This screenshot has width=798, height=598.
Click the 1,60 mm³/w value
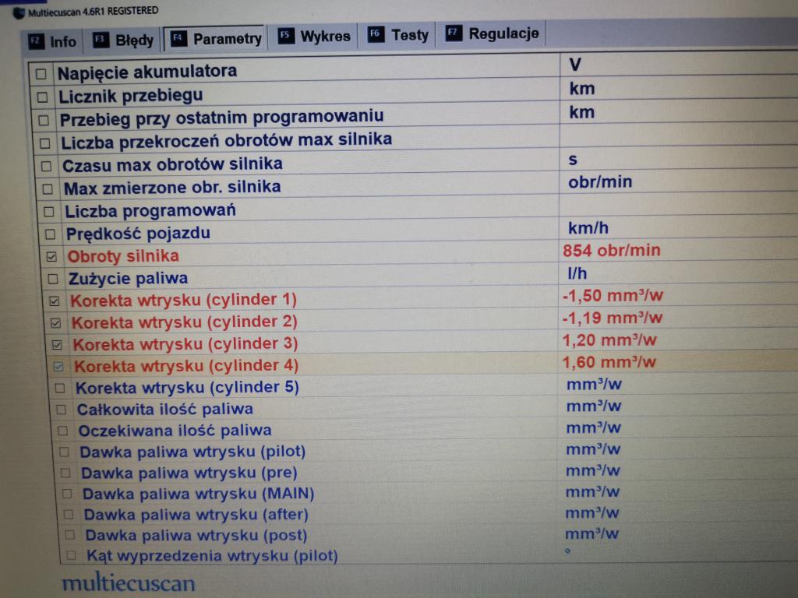coord(609,362)
